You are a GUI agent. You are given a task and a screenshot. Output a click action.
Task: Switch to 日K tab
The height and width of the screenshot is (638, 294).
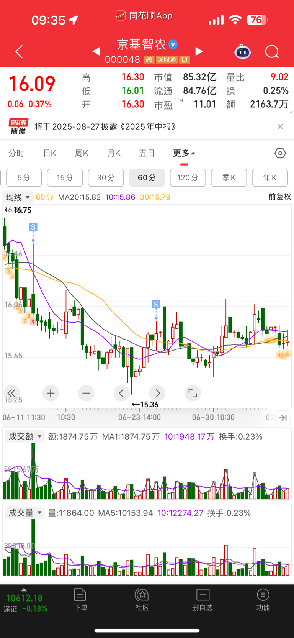point(50,153)
